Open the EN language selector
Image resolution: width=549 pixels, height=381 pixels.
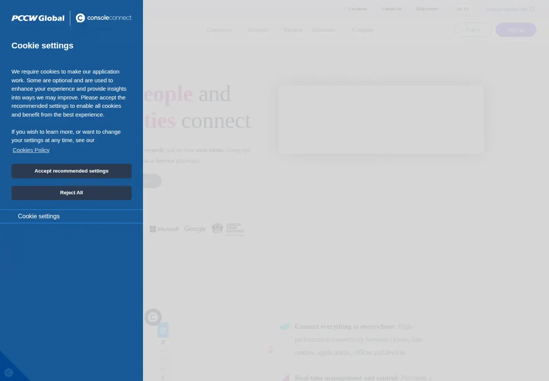coord(462,9)
